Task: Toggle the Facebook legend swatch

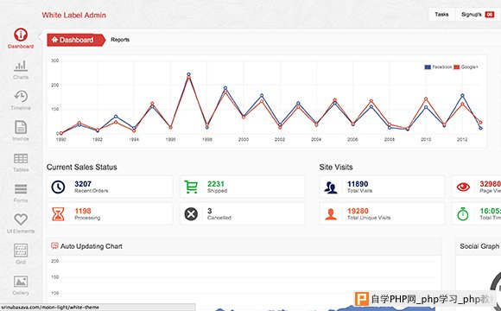Action: coord(428,67)
